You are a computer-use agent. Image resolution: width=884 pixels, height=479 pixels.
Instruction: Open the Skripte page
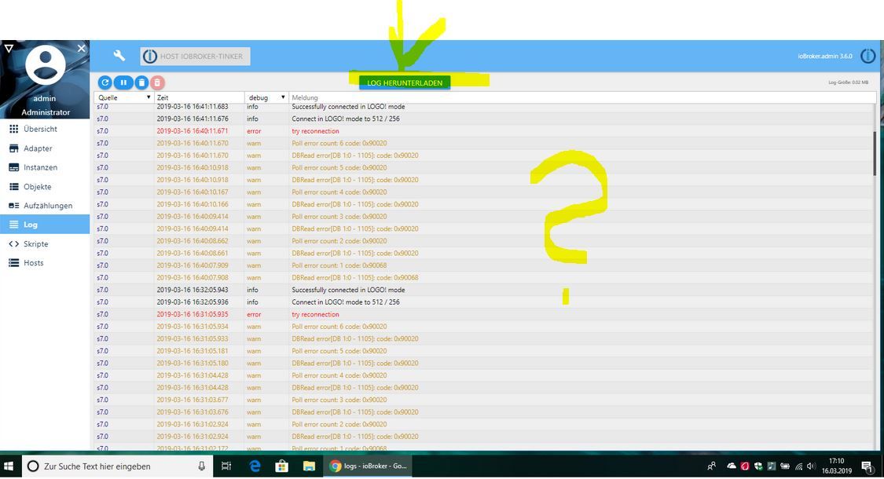point(45,244)
